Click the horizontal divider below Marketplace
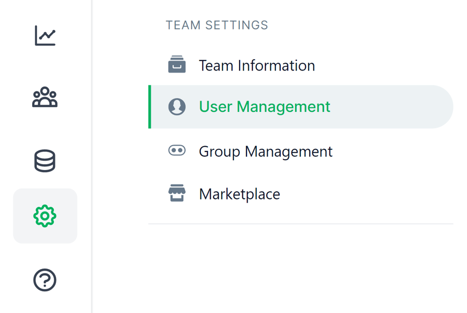 [x=301, y=224]
